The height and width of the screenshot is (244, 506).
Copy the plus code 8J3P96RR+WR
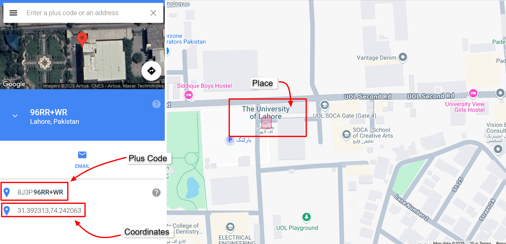(40, 192)
